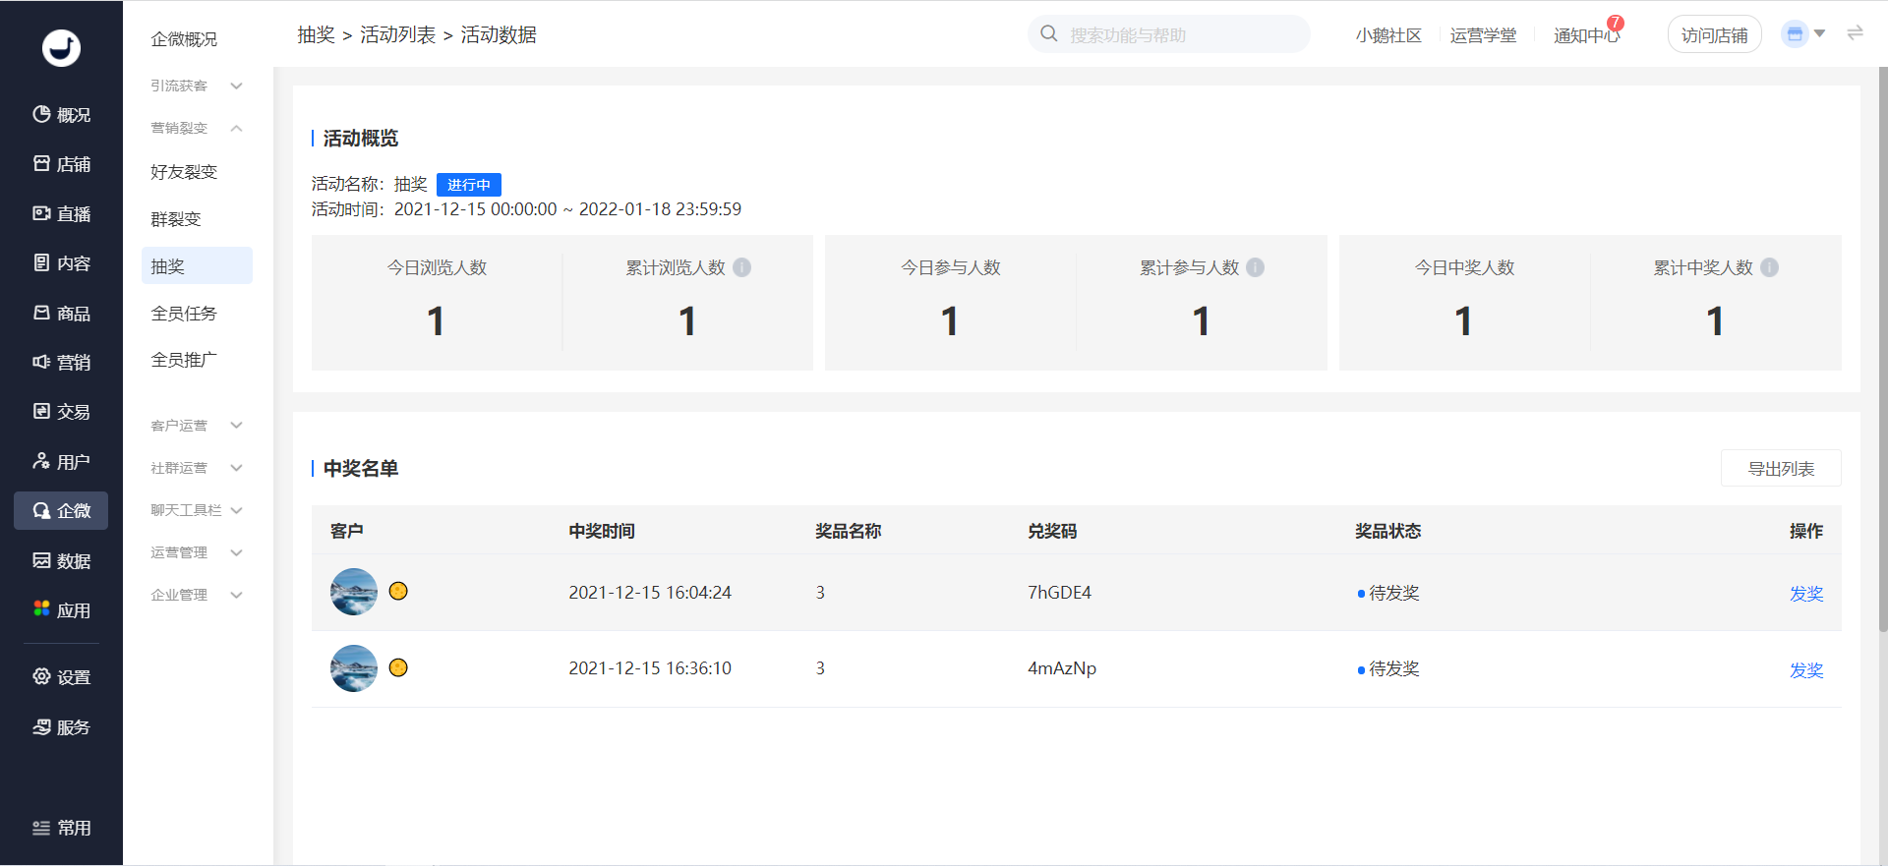Open 常用 at sidebar bottom
1888x866 pixels.
(x=61, y=828)
